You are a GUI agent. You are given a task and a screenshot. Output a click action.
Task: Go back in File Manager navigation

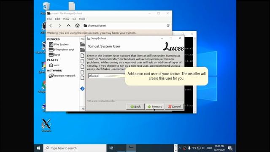pos(51,25)
